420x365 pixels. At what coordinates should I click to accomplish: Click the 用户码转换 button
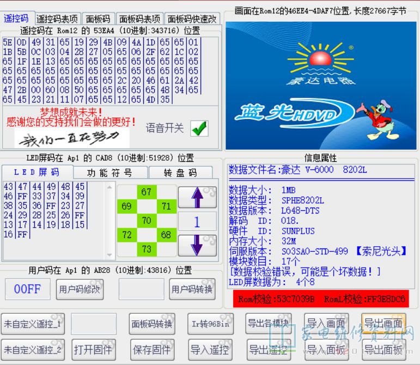[192, 289]
